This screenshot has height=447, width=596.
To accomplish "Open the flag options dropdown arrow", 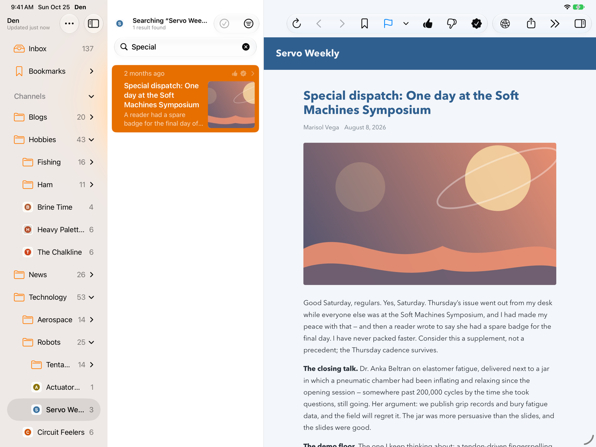I will (406, 23).
